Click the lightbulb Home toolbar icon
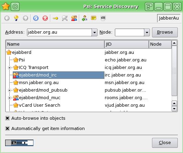 click(16, 18)
